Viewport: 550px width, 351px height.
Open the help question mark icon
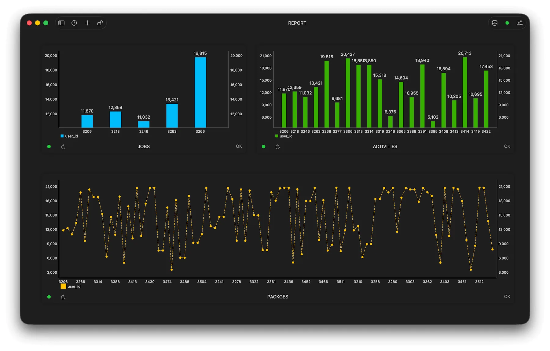click(74, 23)
